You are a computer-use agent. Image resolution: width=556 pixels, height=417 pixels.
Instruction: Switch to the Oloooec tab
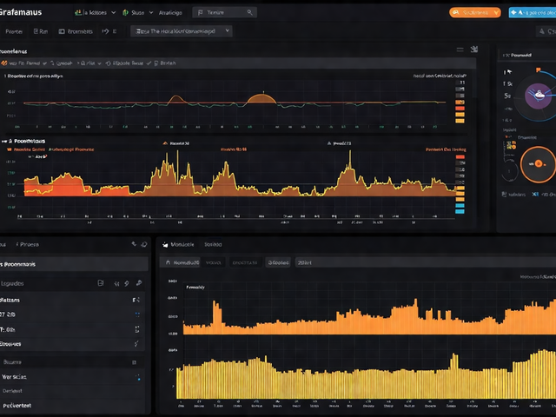(278, 262)
